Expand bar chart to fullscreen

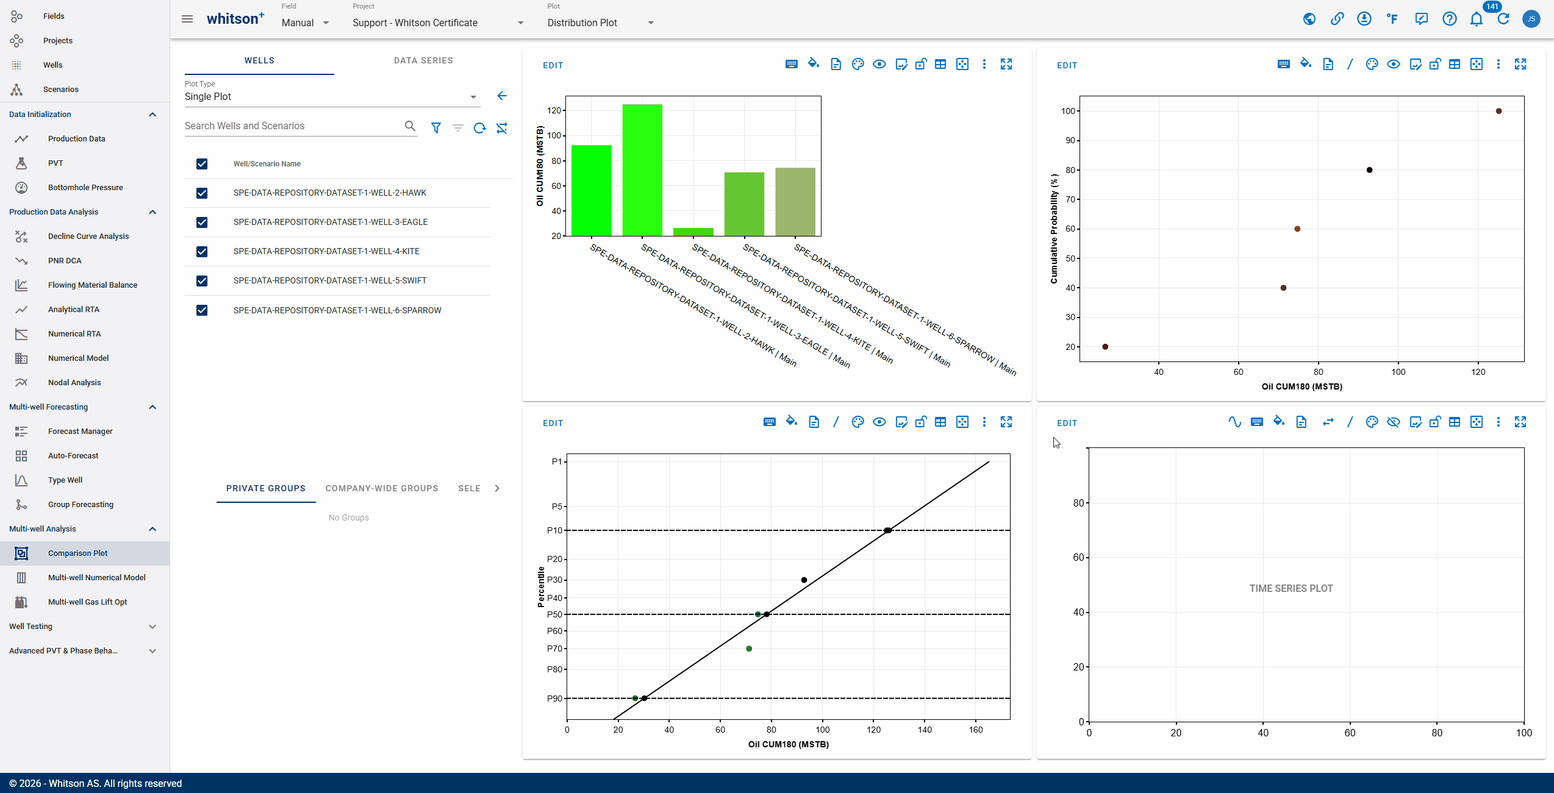pos(1006,64)
